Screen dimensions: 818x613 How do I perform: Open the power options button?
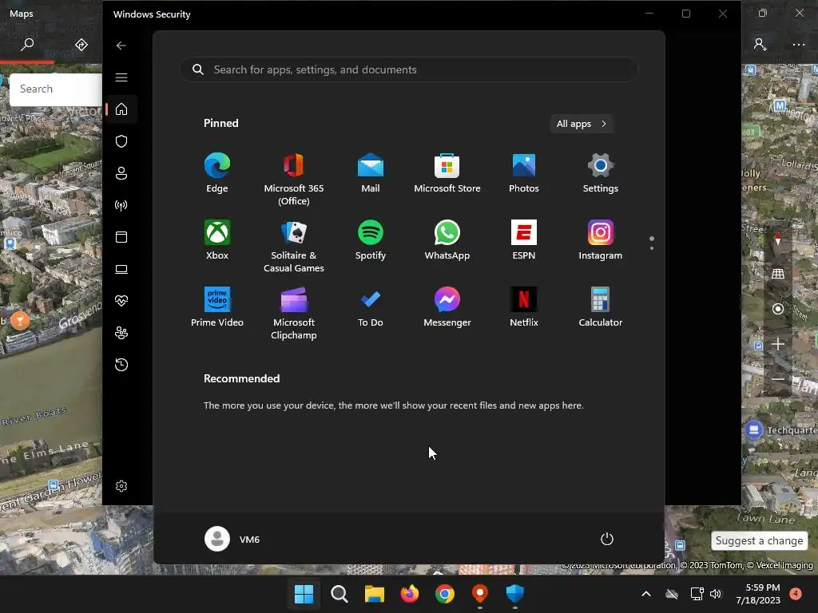(607, 539)
